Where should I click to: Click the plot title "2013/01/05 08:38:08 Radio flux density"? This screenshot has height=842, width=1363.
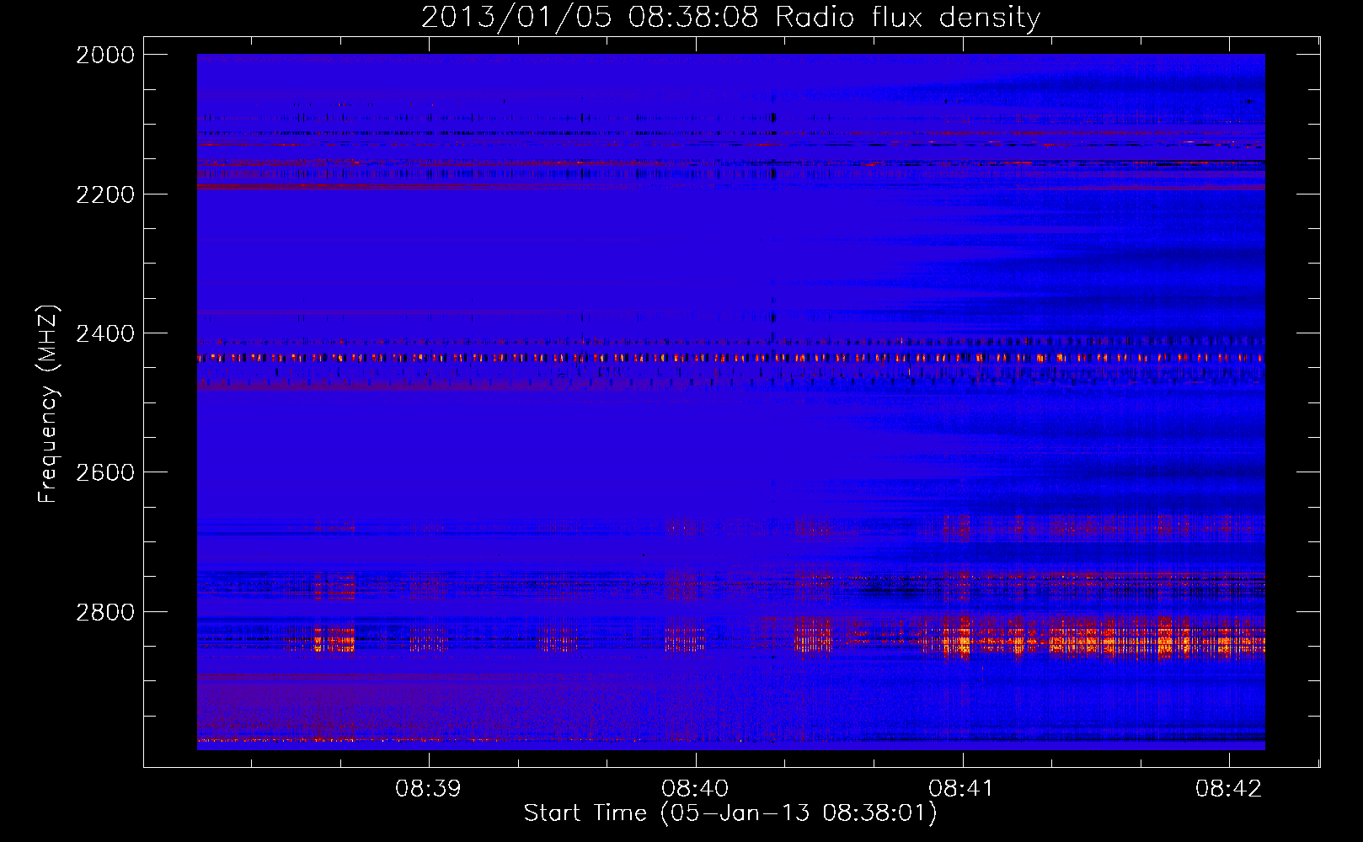tap(730, 17)
